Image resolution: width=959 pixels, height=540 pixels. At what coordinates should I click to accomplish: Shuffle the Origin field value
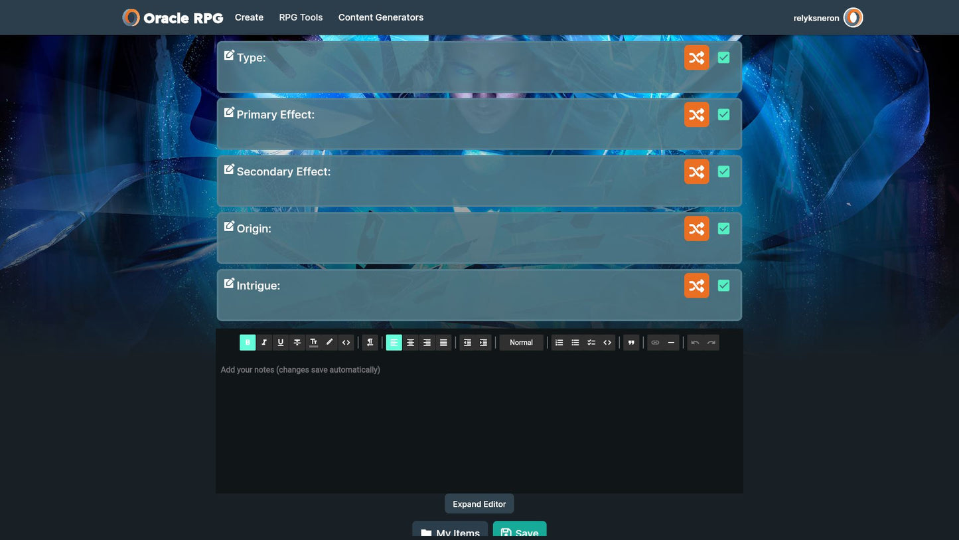(x=696, y=228)
